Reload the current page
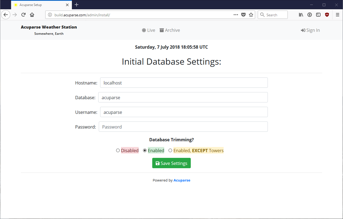343x219 pixels. 23,15
